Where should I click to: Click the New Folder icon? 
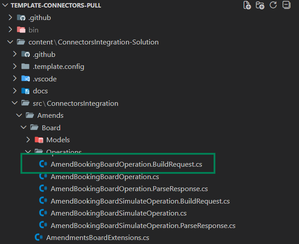260,5
